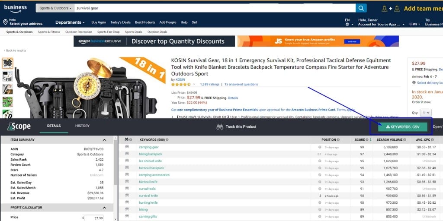
Task: Click binoculars icon in the hiking row
Action: (x=127, y=209)
